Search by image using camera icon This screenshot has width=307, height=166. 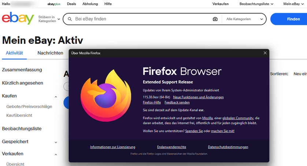click(x=215, y=19)
